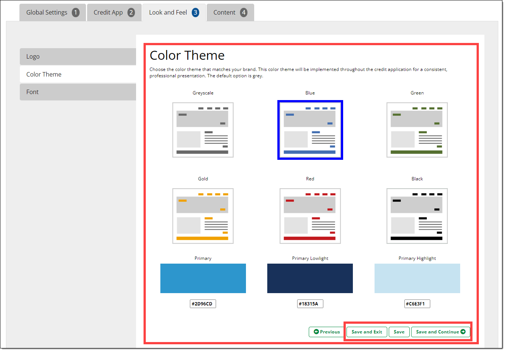Click the Primary Highlight color swatch
Viewport: 505px width, 351px height.
417,278
